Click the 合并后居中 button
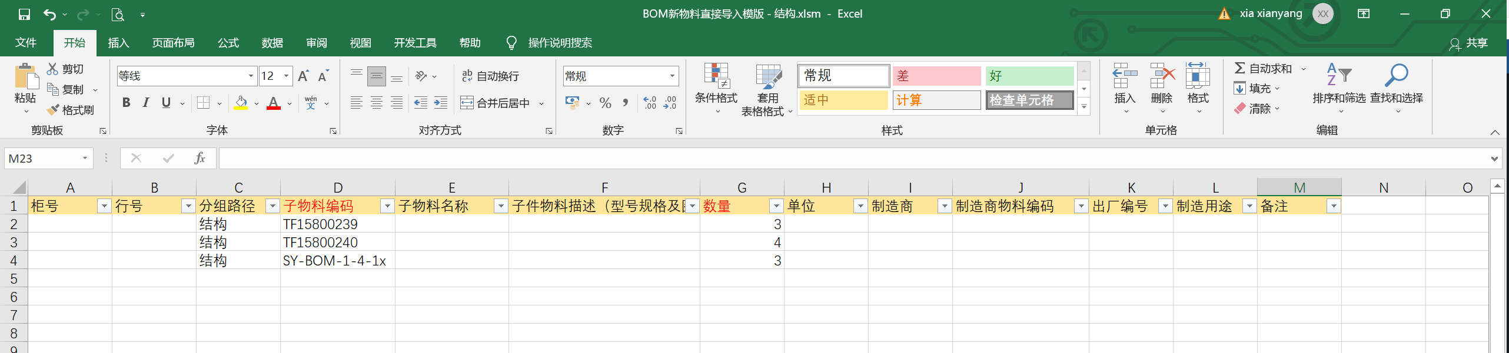 (496, 103)
